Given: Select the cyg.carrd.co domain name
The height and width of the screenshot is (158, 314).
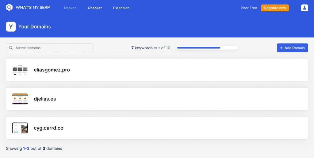Looking at the screenshot, I should click(x=49, y=128).
